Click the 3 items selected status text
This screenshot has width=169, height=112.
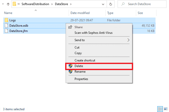pos(14,109)
